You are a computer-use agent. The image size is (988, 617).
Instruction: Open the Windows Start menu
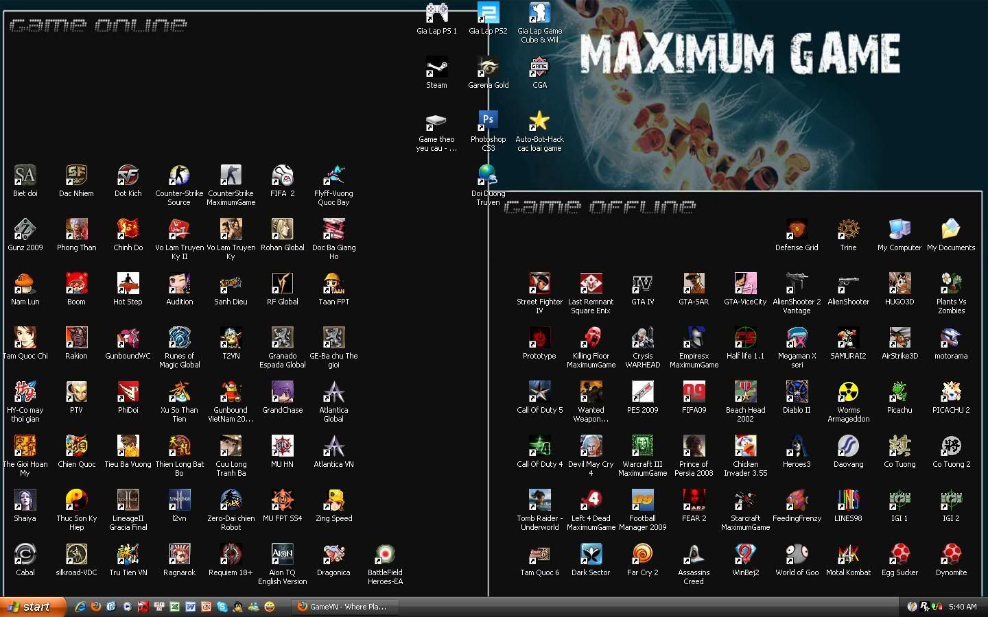pyautogui.click(x=34, y=607)
